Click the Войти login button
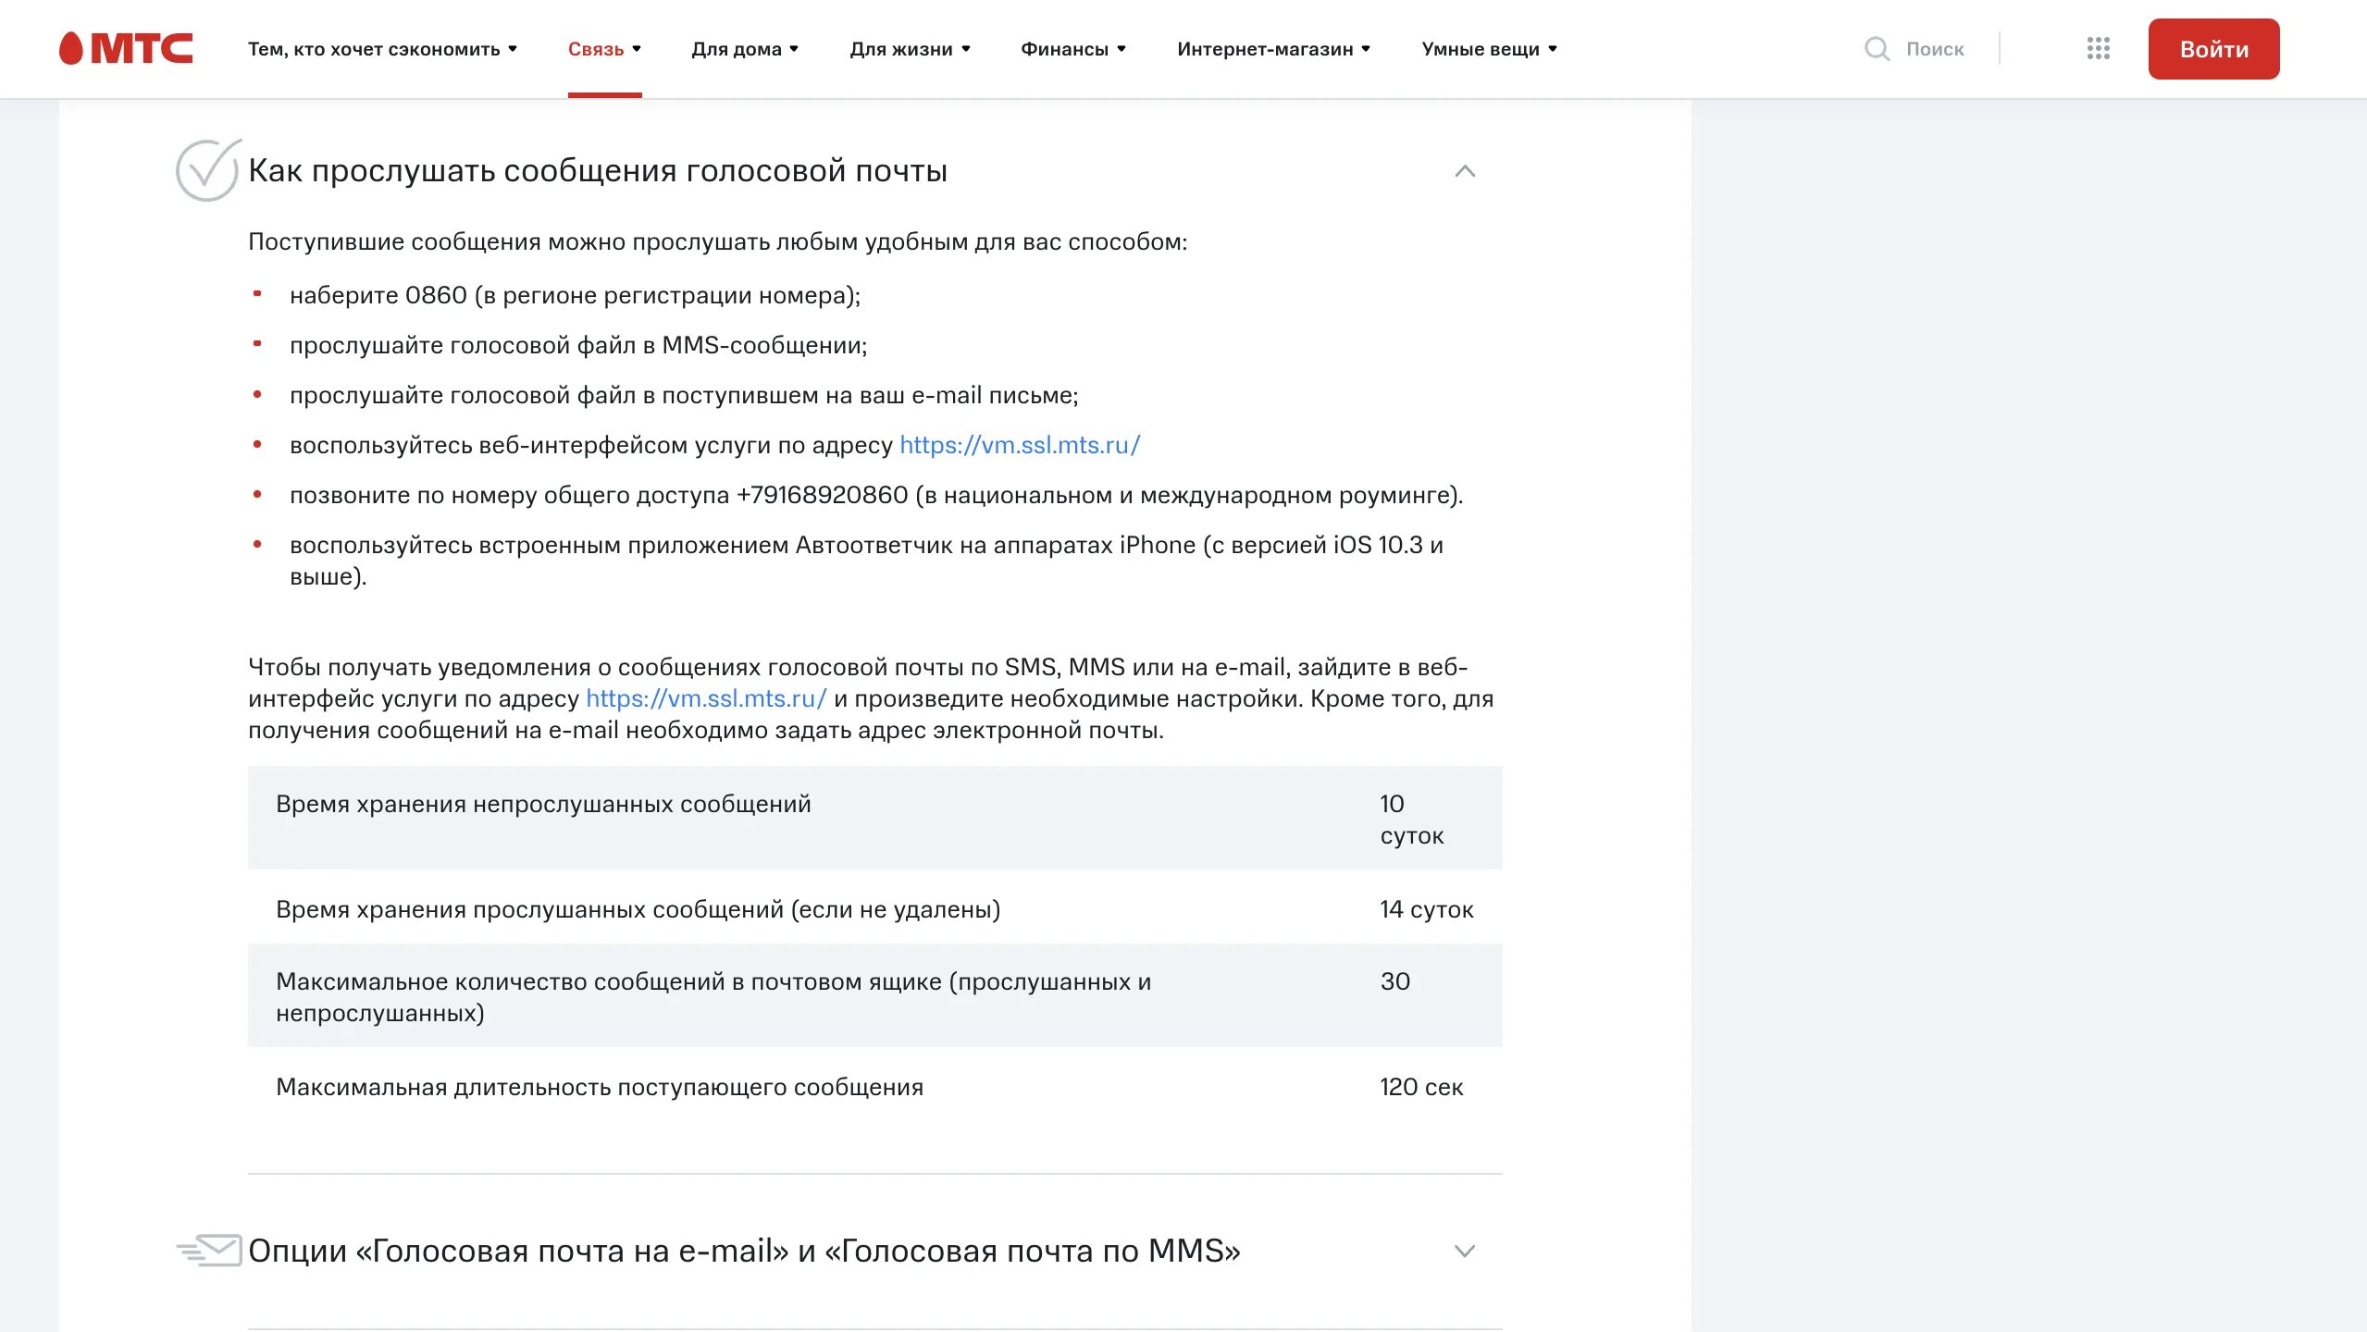The height and width of the screenshot is (1332, 2367). point(2213,49)
